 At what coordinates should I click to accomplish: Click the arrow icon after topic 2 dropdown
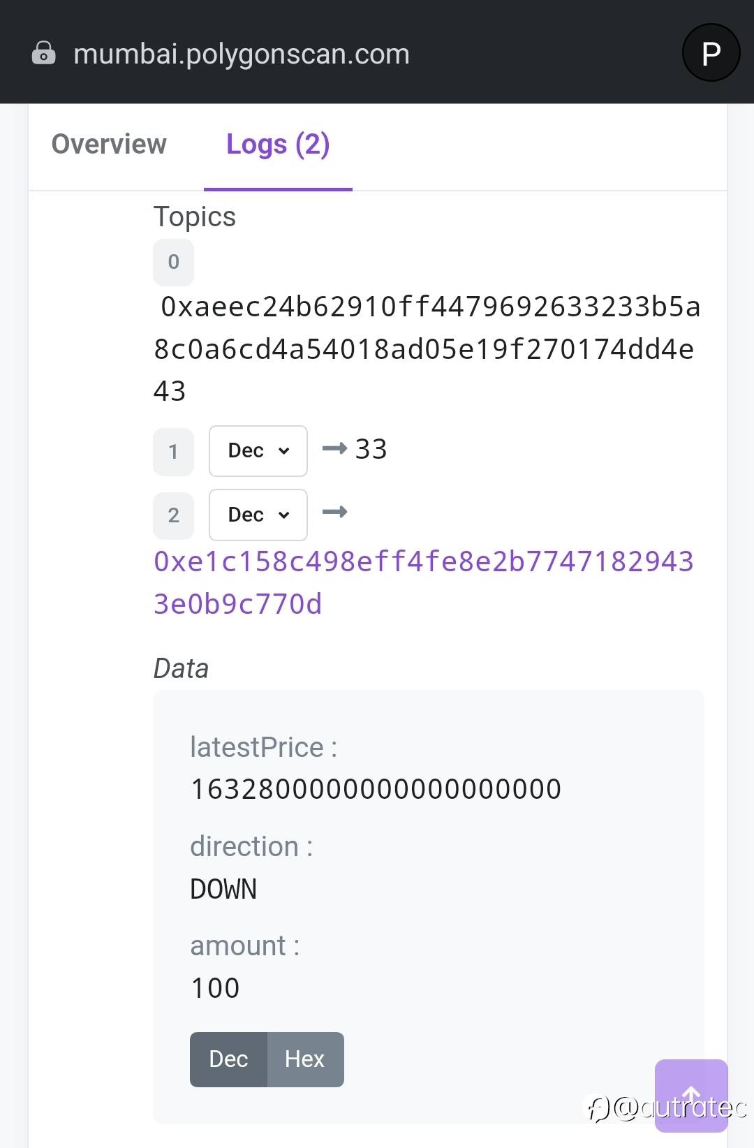[334, 513]
